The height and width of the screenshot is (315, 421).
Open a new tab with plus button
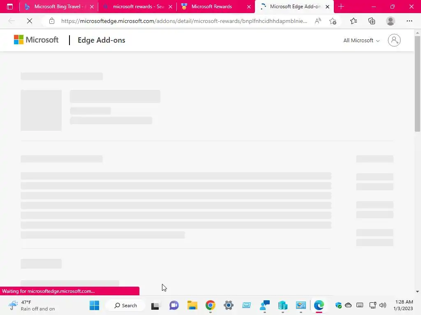(x=341, y=7)
